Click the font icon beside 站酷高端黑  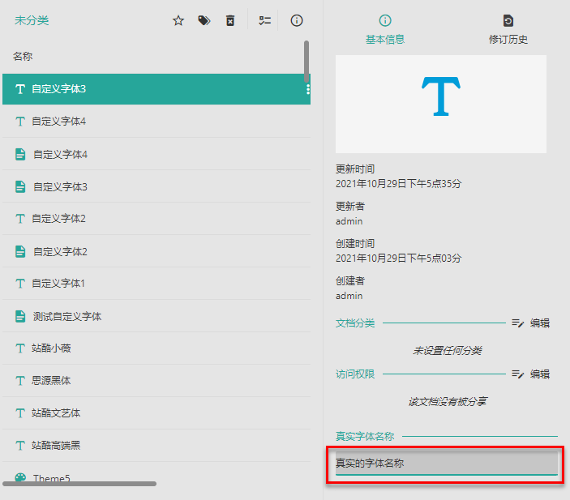click(x=20, y=446)
